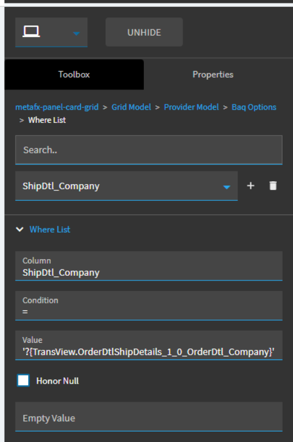Click the Search input field
Image resolution: width=293 pixels, height=442 pixels.
149,149
